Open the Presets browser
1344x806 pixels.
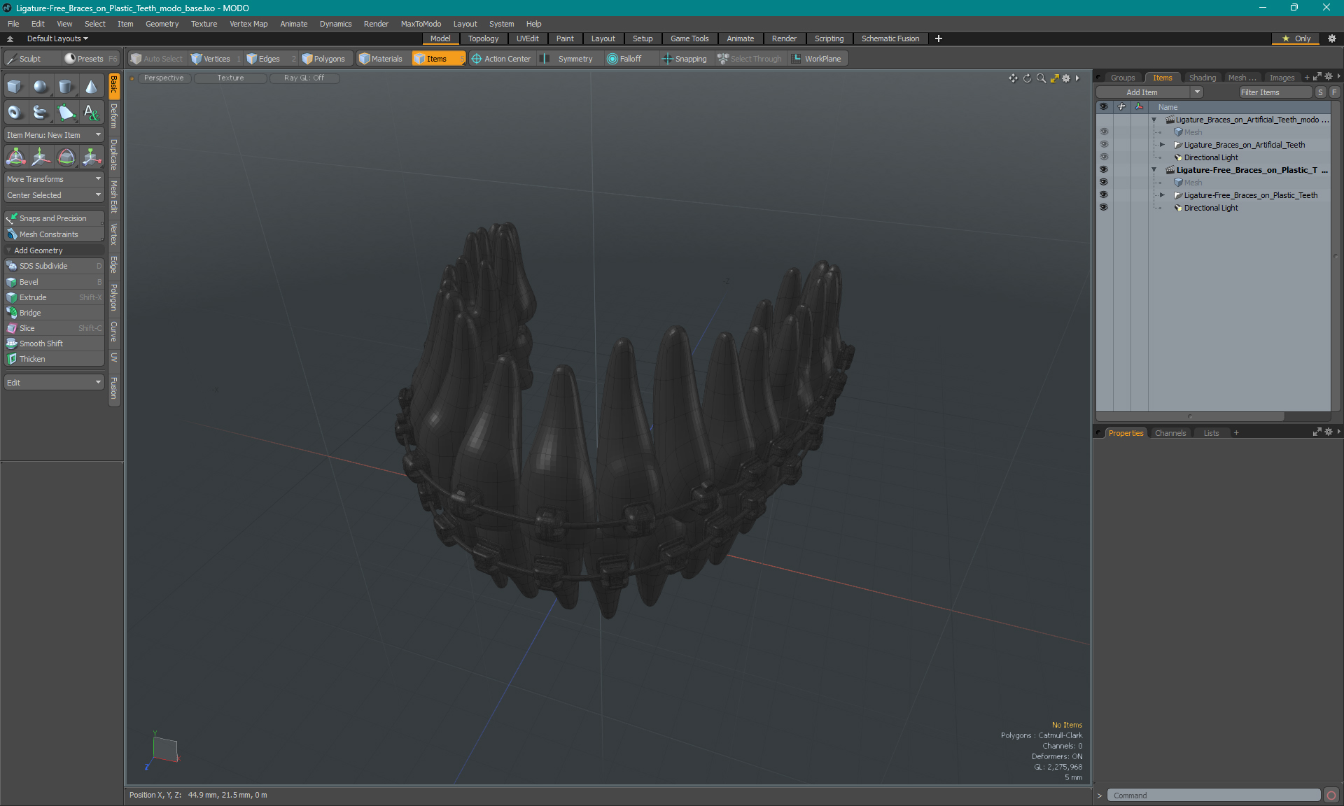tap(90, 59)
